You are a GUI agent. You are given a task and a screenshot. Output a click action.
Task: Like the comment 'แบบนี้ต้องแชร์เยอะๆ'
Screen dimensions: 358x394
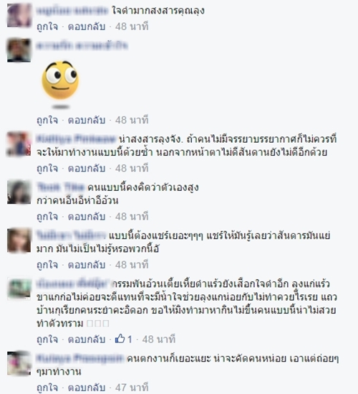[47, 265]
